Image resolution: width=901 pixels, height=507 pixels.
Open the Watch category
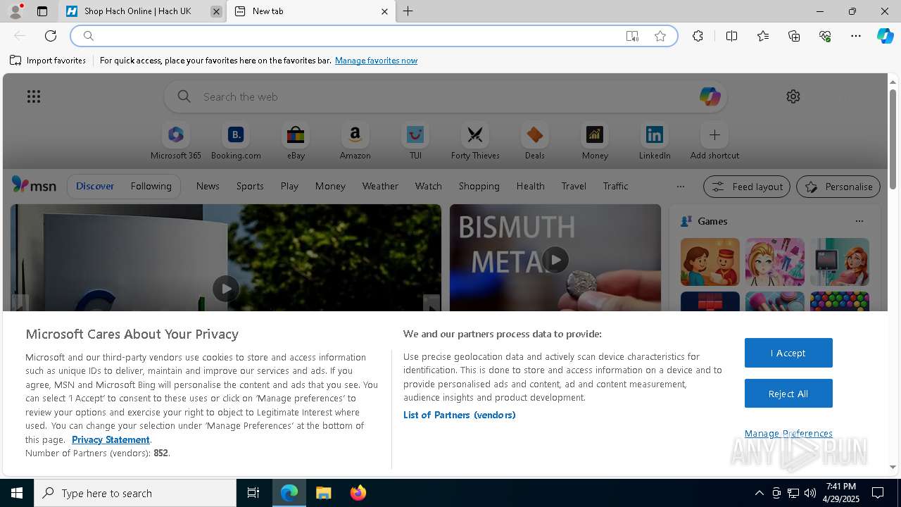[429, 186]
